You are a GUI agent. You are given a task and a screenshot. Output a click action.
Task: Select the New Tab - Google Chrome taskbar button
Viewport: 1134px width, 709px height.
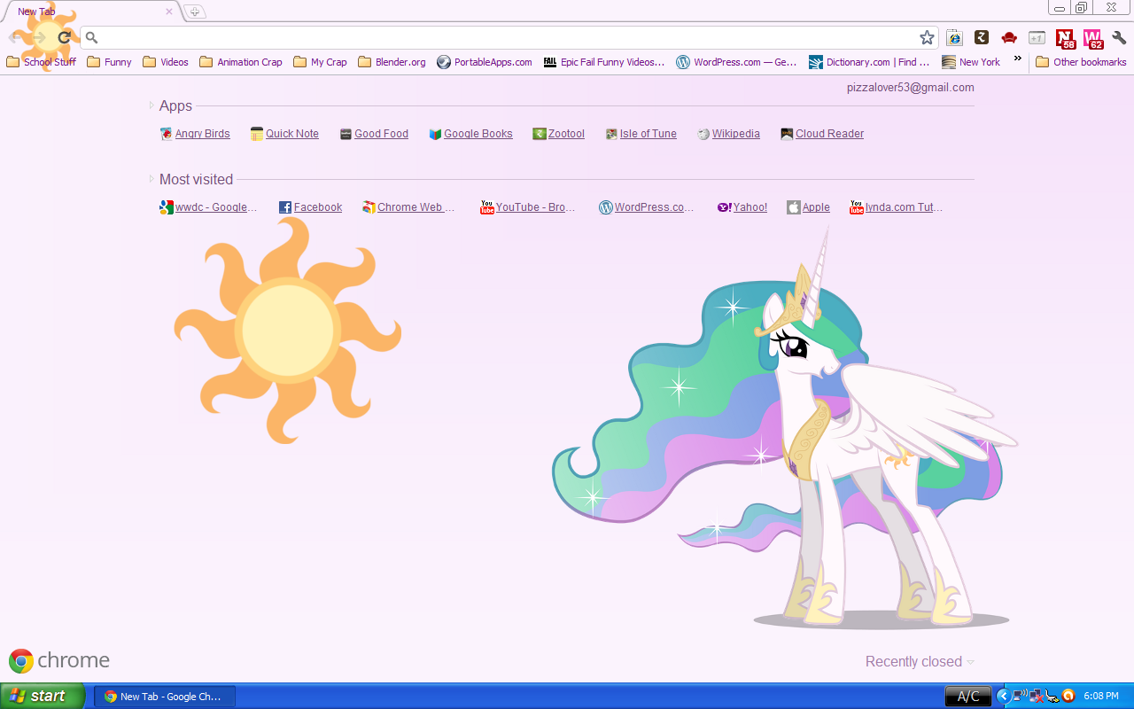tap(165, 697)
